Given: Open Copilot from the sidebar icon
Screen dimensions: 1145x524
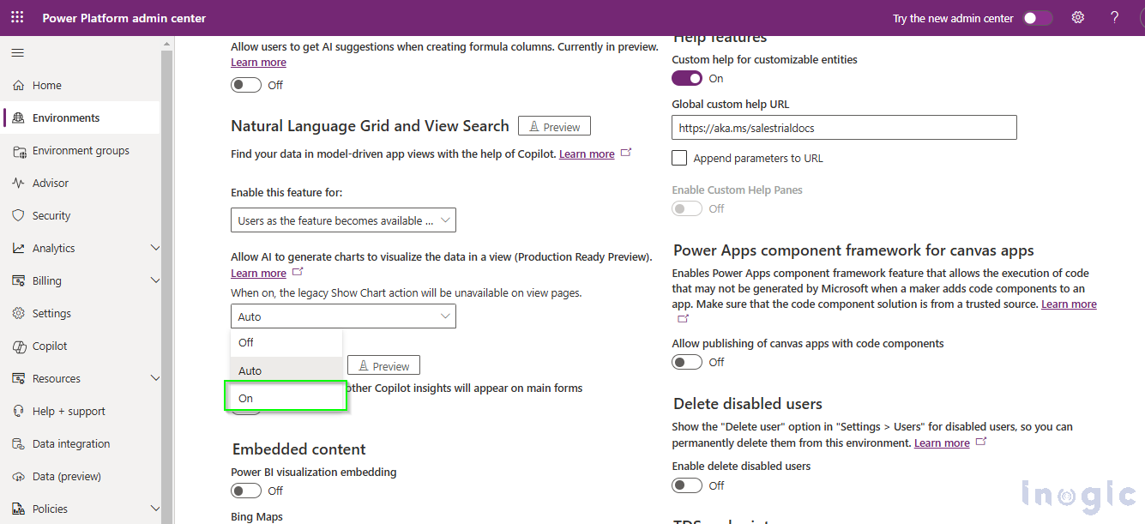Looking at the screenshot, I should pyautogui.click(x=18, y=346).
